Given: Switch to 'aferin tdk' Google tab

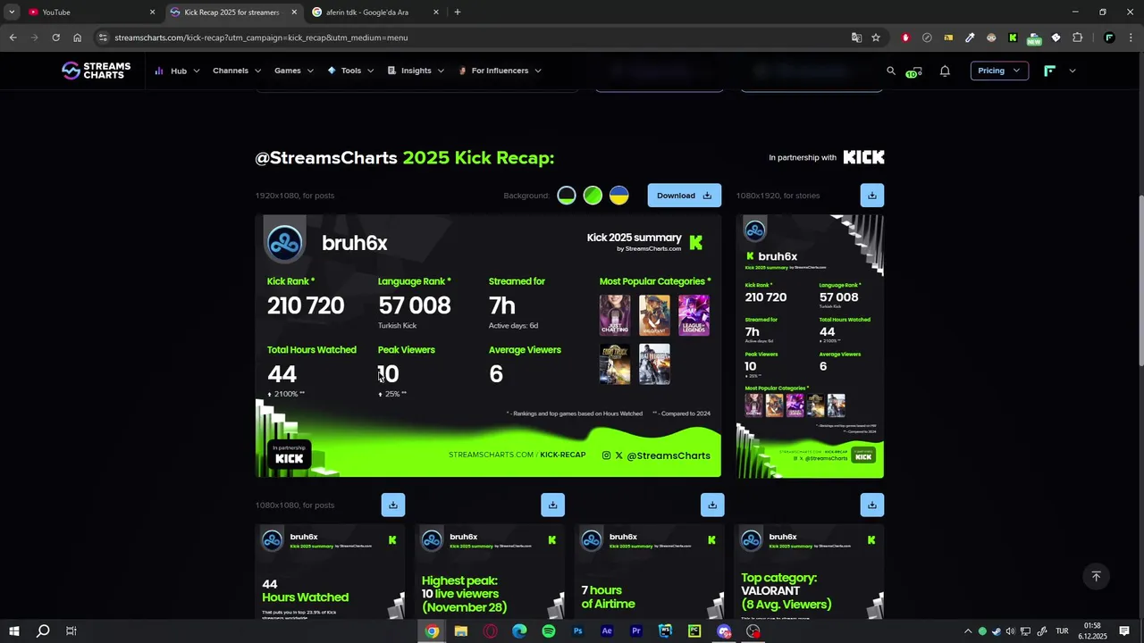Looking at the screenshot, I should (374, 12).
